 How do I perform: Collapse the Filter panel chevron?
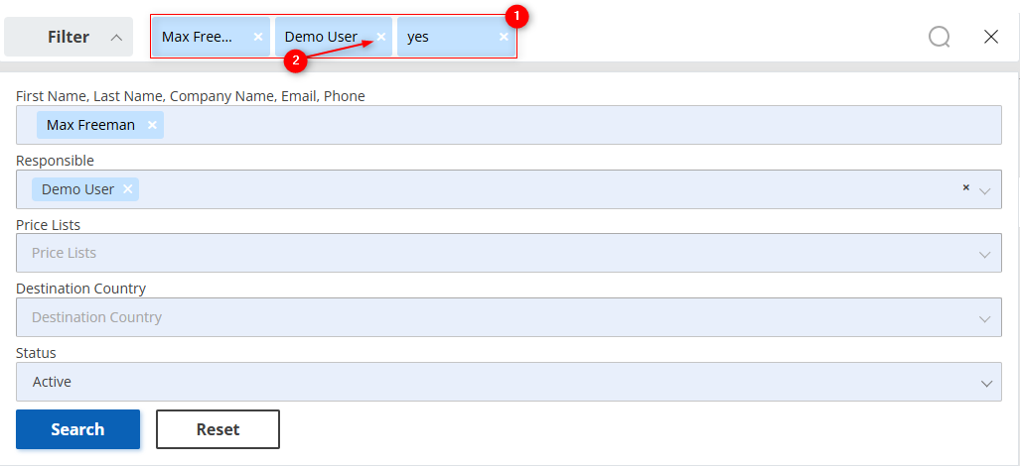(116, 38)
